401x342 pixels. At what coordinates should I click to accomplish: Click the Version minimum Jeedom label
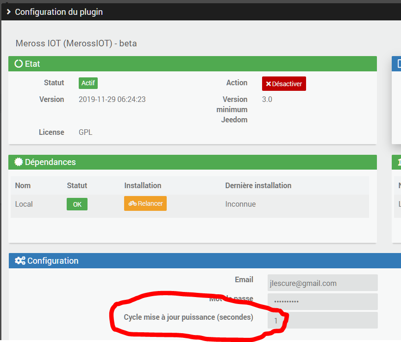pyautogui.click(x=232, y=109)
